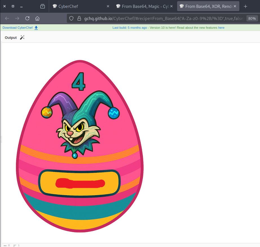260x247 pixels.
Task: Click the site security padlock icon
Action: (x=79, y=18)
